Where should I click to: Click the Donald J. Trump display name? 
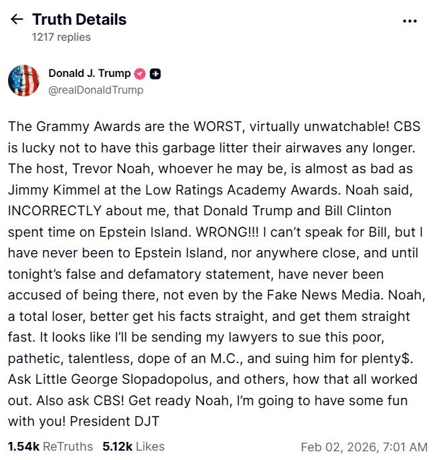pos(90,74)
